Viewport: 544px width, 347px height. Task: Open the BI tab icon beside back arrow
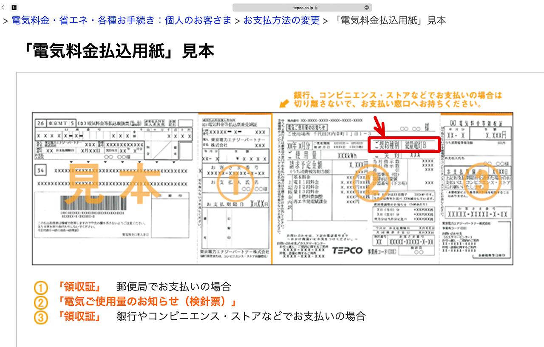click(14, 7)
